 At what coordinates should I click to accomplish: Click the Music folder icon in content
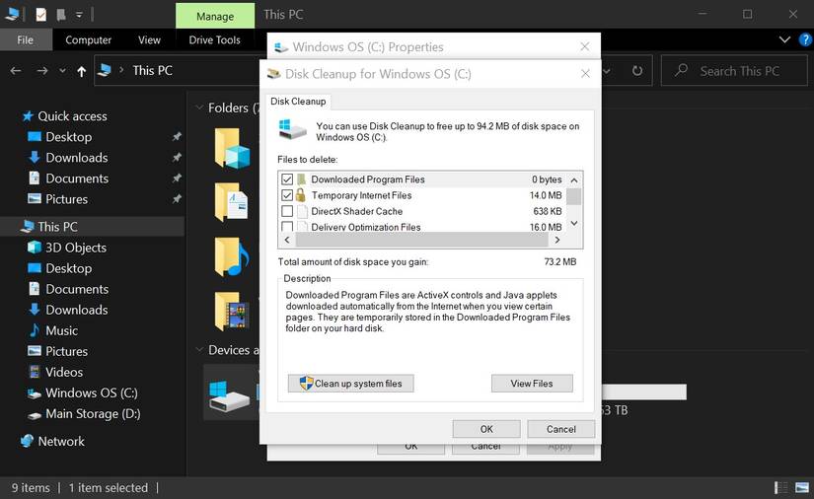[232, 256]
